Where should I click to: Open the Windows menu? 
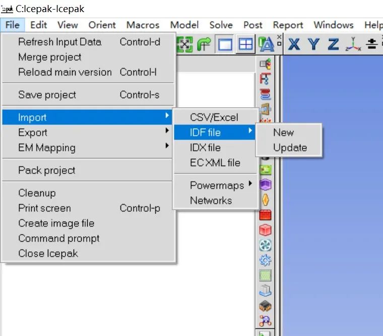334,25
